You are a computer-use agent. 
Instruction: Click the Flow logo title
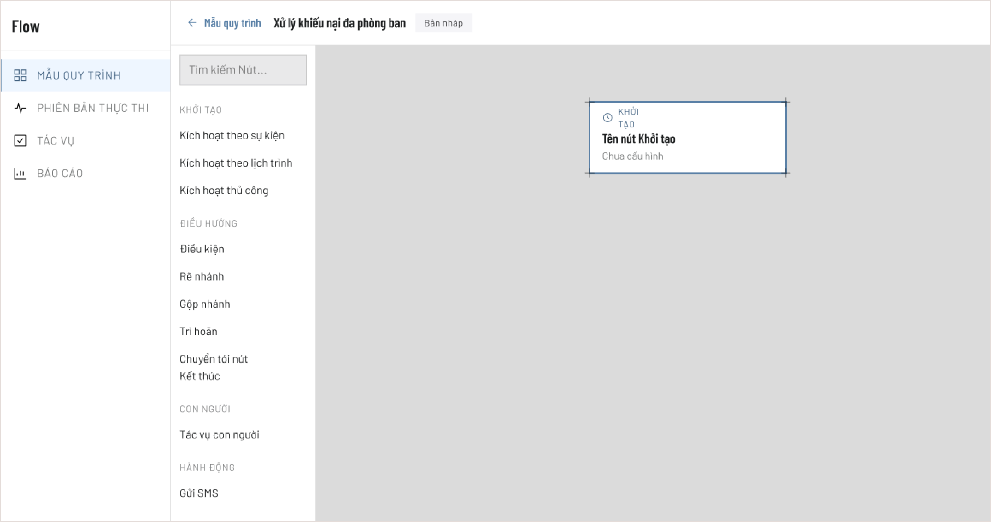[25, 26]
